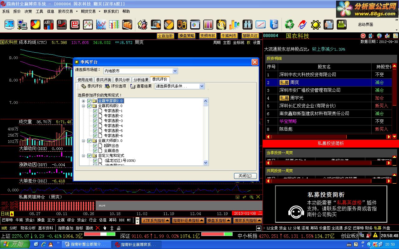399x249 pixels.
Task: Uncheck the 专家选股-1 checkbox
Action: pyautogui.click(x=95, y=111)
